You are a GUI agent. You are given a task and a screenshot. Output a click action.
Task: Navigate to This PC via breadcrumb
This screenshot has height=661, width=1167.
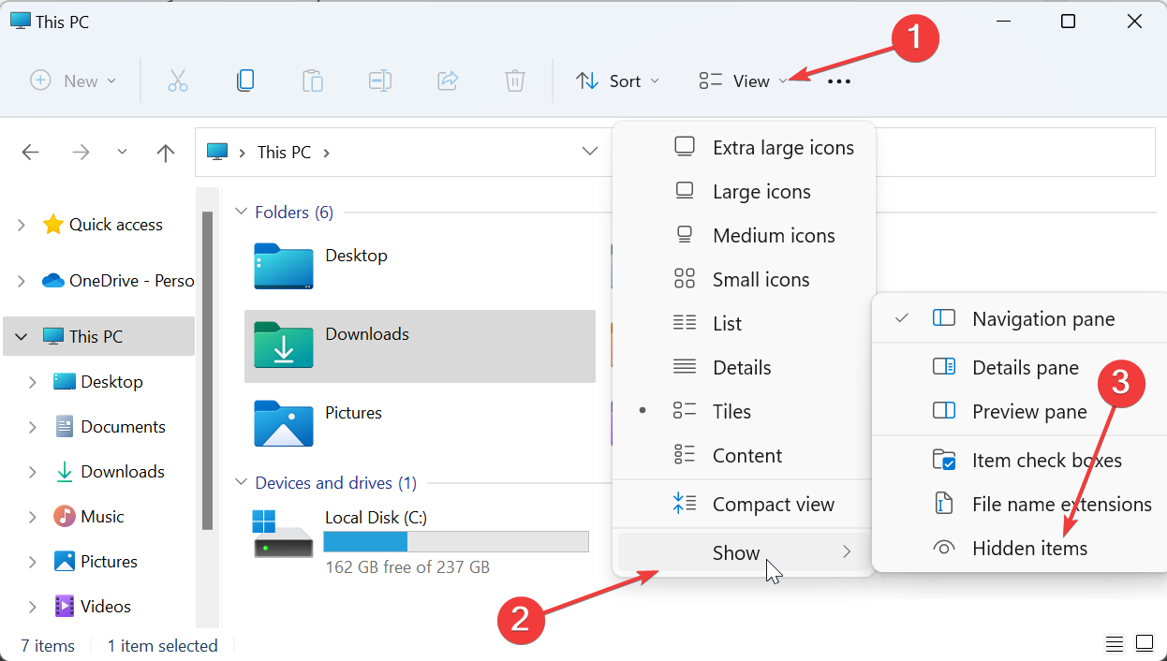283,152
